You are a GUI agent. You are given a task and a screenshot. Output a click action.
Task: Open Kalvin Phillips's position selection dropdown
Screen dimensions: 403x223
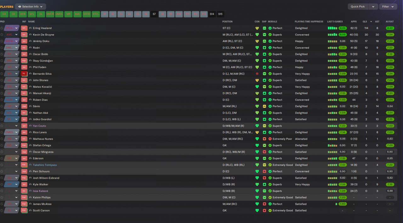[12, 198]
